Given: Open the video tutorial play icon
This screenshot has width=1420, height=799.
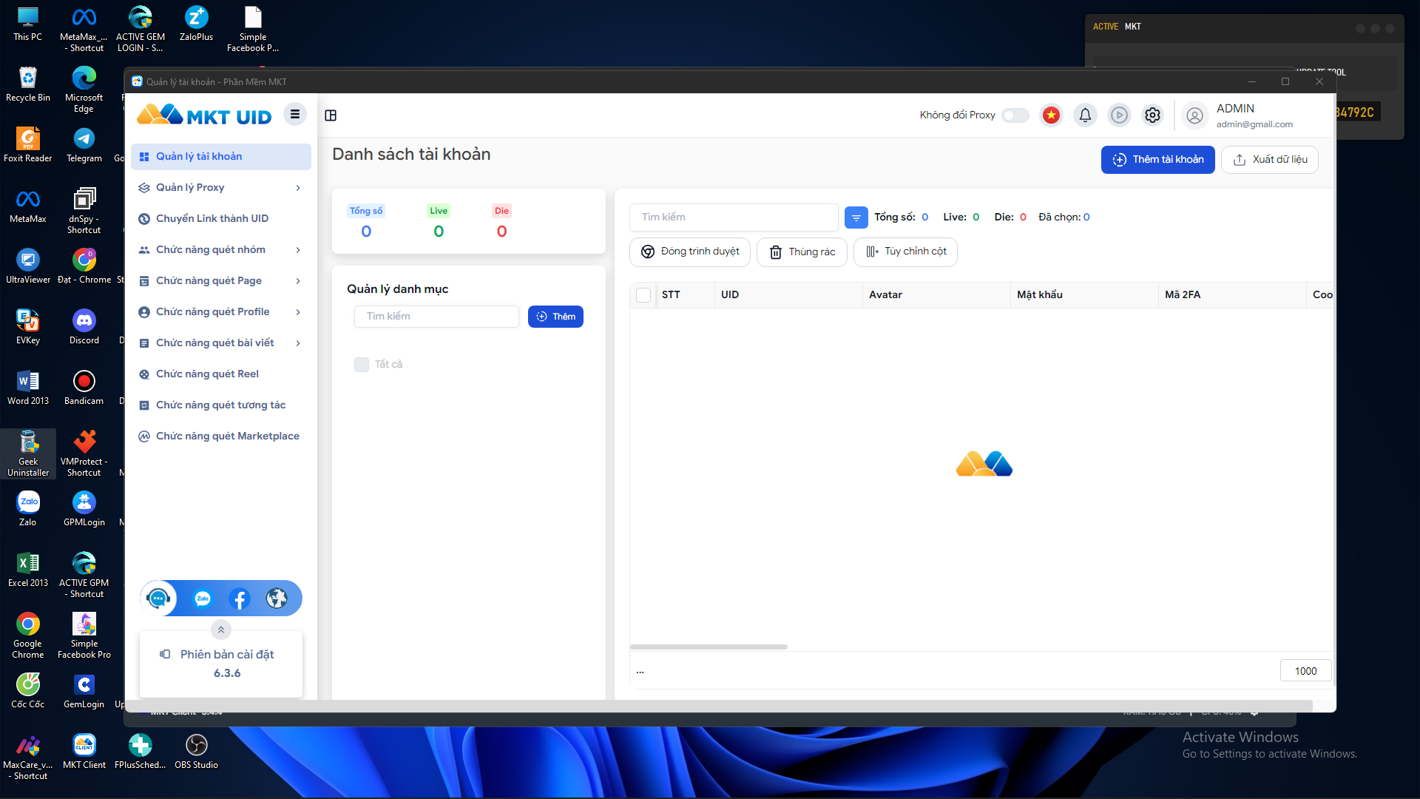Looking at the screenshot, I should pyautogui.click(x=1119, y=115).
